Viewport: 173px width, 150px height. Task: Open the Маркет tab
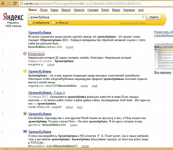click(x=66, y=10)
